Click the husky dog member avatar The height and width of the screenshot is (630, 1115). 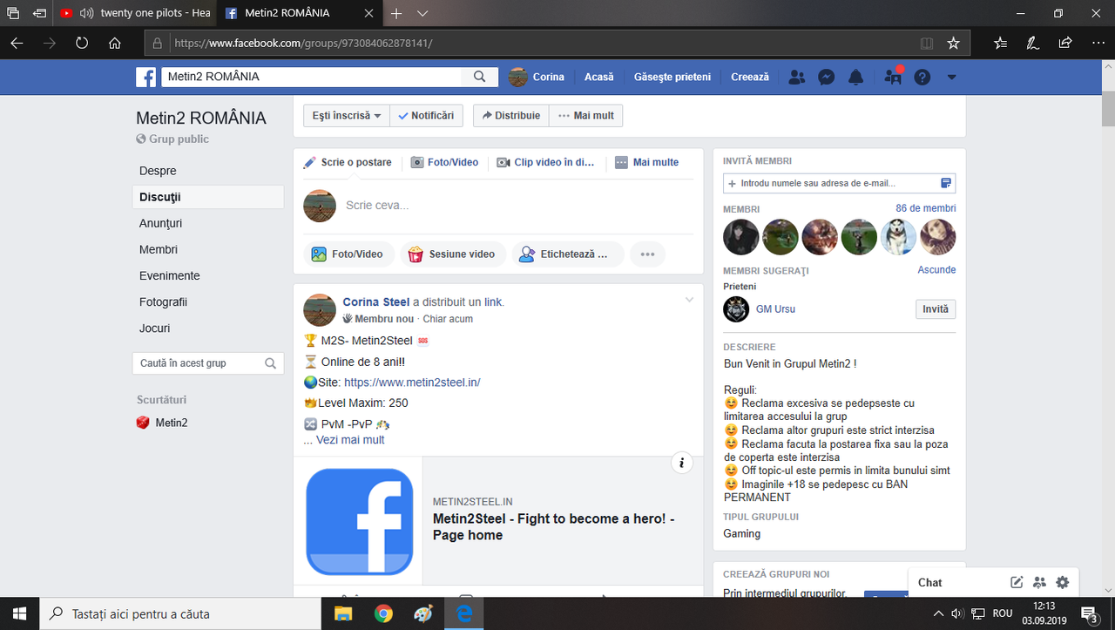[898, 237]
